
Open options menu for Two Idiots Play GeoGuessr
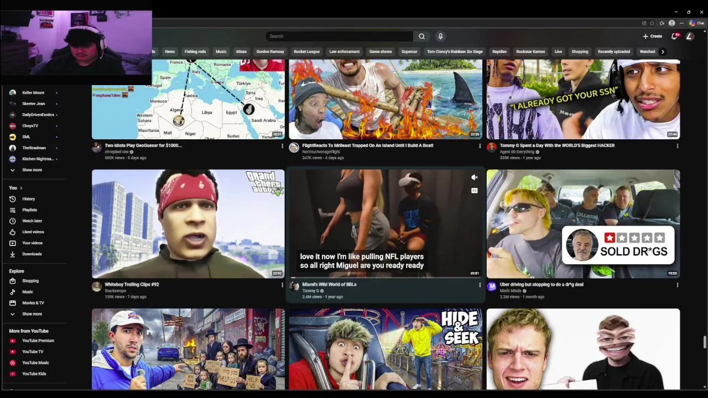point(282,146)
